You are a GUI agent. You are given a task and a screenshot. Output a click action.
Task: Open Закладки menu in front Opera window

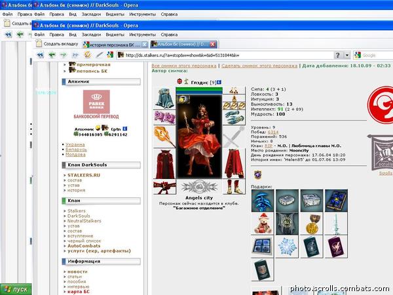click(91, 34)
